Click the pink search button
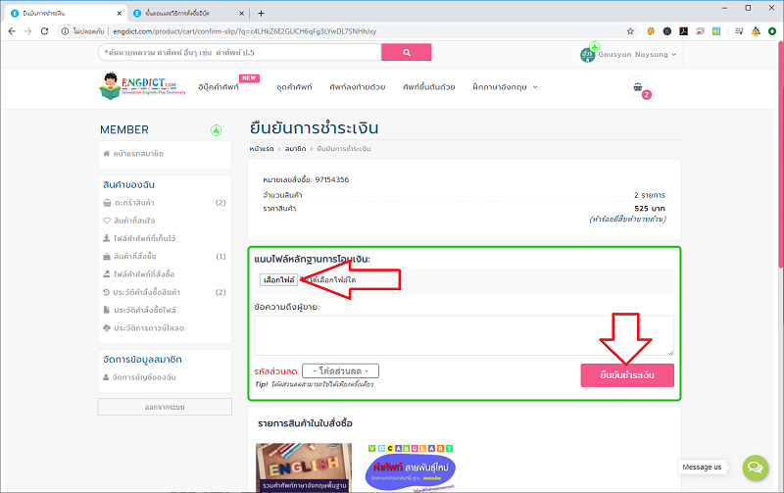Screen dimensions: 784x493 406,52
